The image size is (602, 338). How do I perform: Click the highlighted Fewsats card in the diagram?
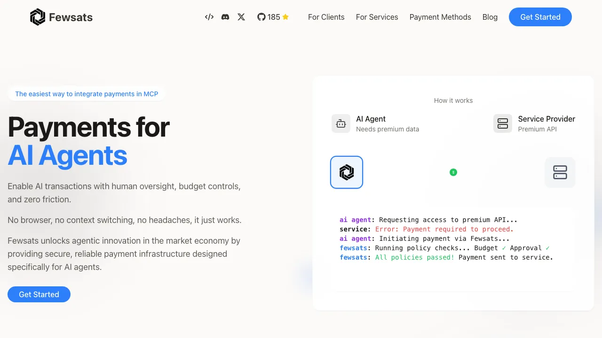pyautogui.click(x=347, y=172)
